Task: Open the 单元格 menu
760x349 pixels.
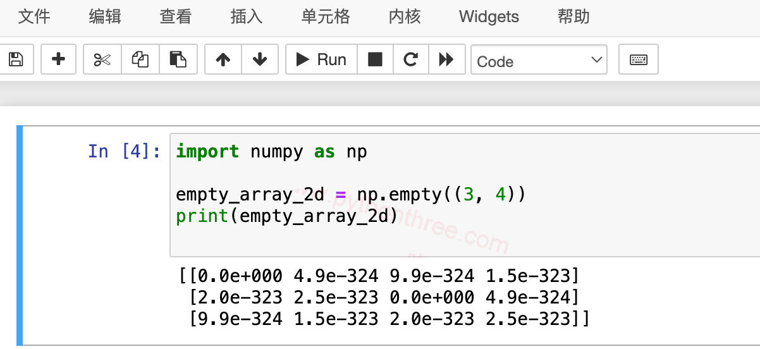Action: pos(326,16)
